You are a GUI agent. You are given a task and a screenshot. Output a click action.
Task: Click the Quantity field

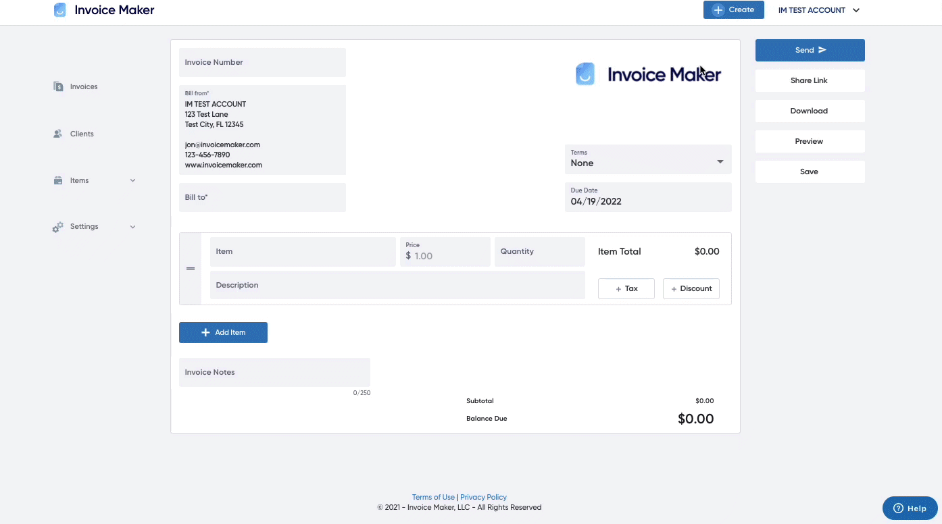540,251
